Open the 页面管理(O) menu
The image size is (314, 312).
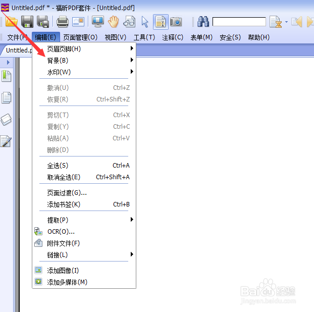(80, 37)
